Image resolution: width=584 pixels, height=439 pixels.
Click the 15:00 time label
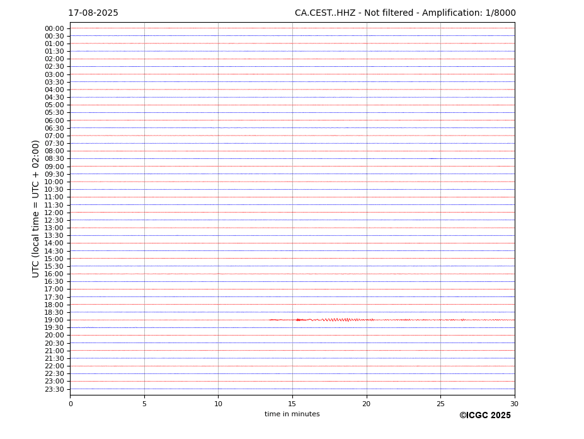[54, 259]
